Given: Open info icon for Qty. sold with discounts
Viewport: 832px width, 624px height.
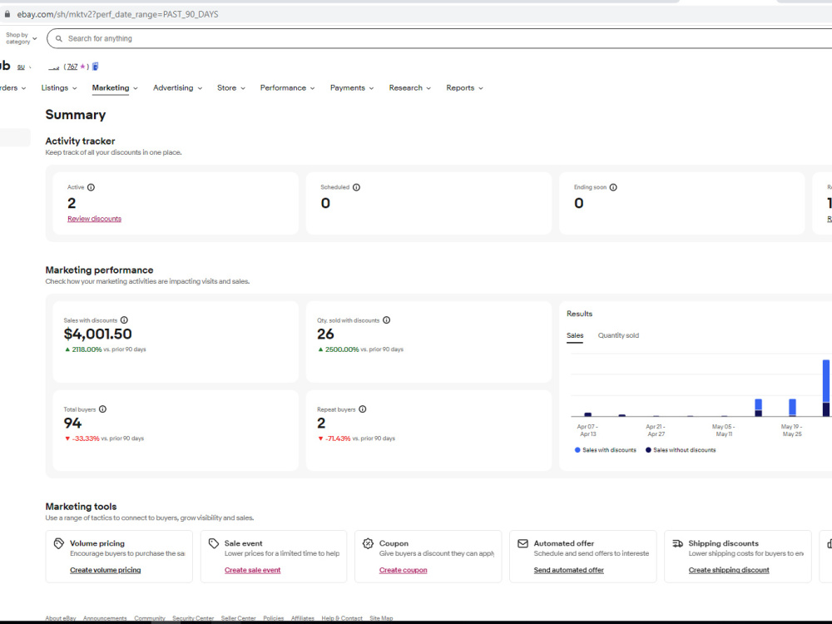Looking at the screenshot, I should [387, 320].
